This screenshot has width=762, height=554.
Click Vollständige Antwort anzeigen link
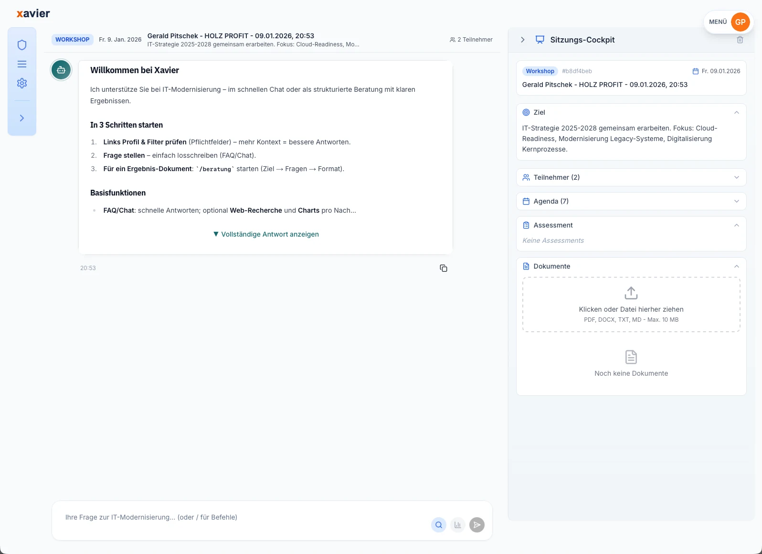266,234
